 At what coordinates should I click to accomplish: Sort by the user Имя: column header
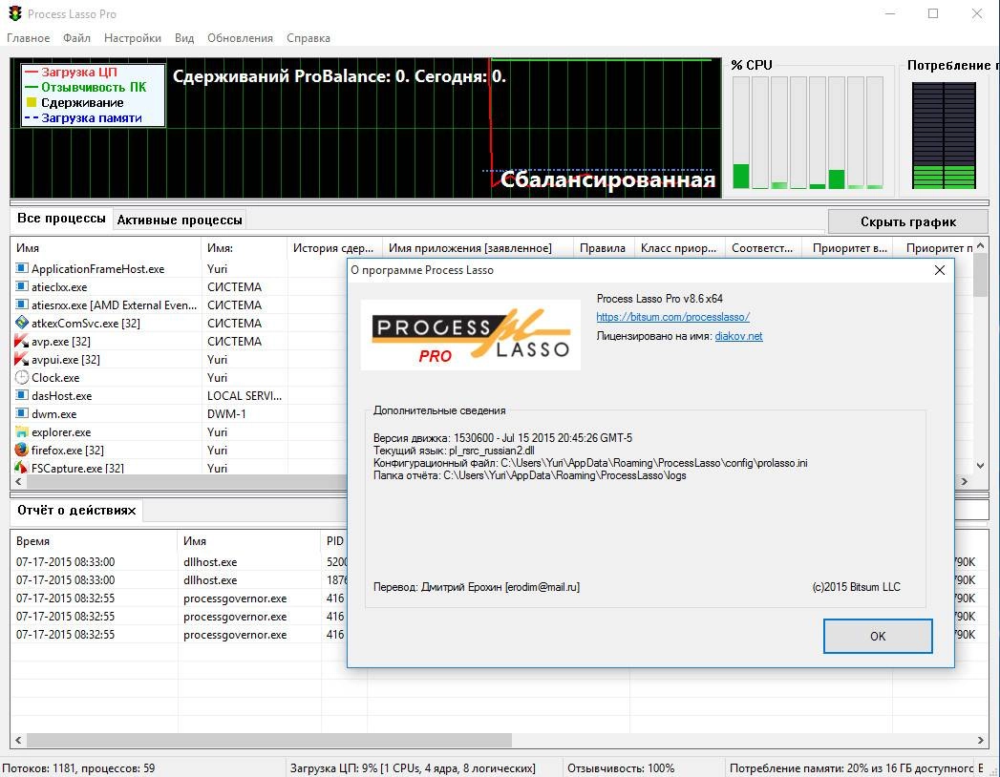(244, 248)
